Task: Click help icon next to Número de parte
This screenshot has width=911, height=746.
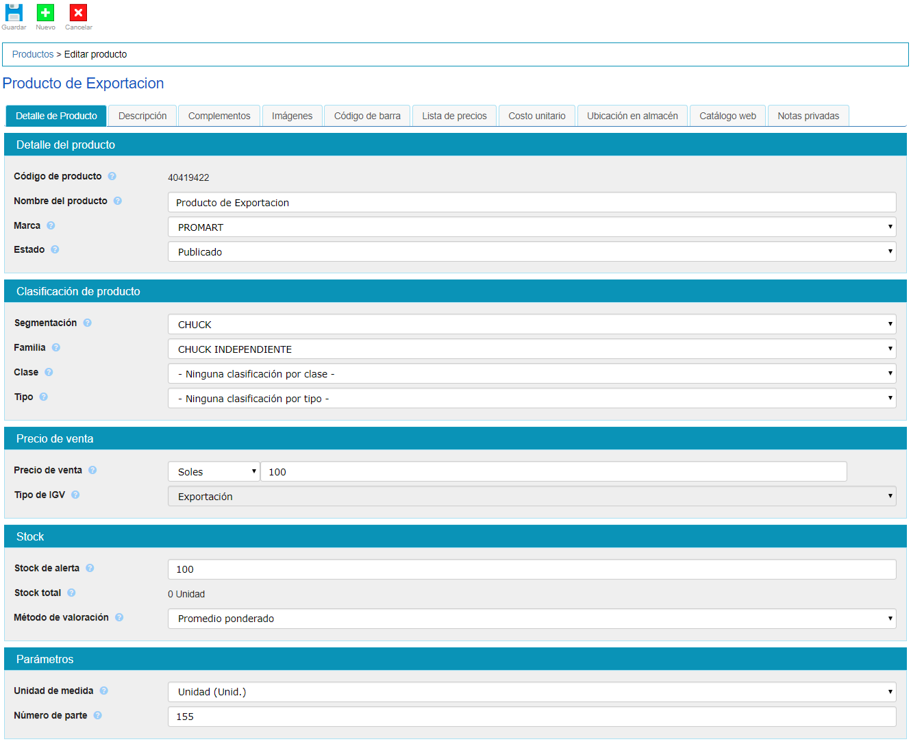Action: click(98, 716)
